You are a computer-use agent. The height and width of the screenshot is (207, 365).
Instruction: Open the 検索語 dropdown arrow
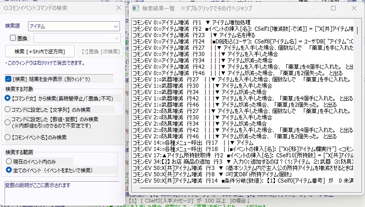[116, 27]
